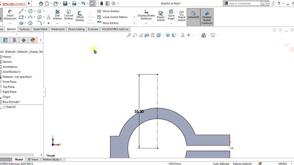Open the Section View icon
This screenshot has width=294, height=165.
click(147, 35)
